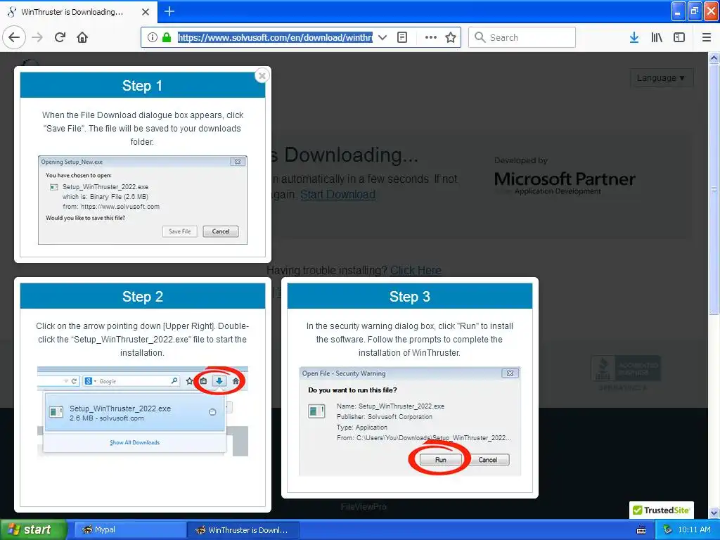Screen dimensions: 720x540
Task: Click the FileViewPro footer link
Action: point(364,507)
